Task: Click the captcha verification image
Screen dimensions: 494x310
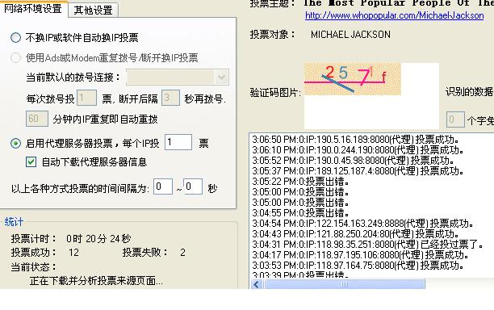Action: coord(352,79)
